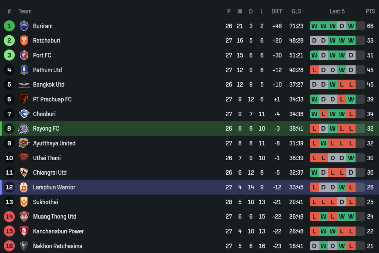The image size is (379, 253).
Task: Click the Last 5 column header
Action: coord(337,11)
